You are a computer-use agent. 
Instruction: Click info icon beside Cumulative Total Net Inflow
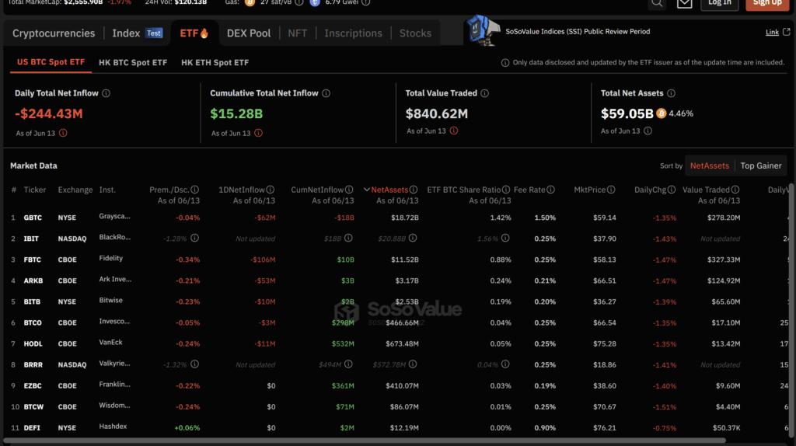click(326, 93)
